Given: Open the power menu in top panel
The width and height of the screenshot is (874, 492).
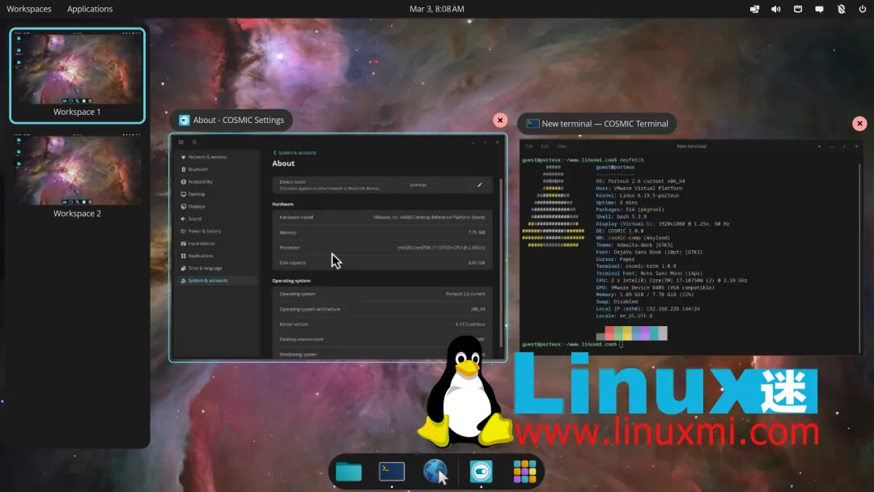Looking at the screenshot, I should (863, 9).
